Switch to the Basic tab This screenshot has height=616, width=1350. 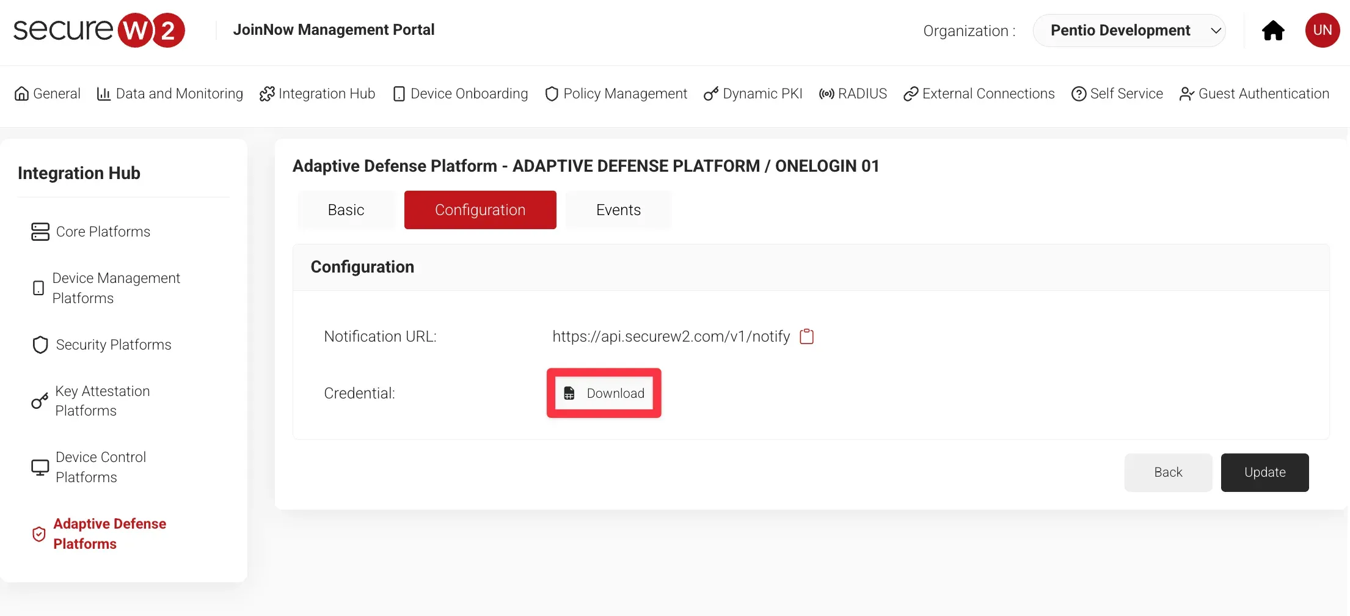pyautogui.click(x=346, y=210)
